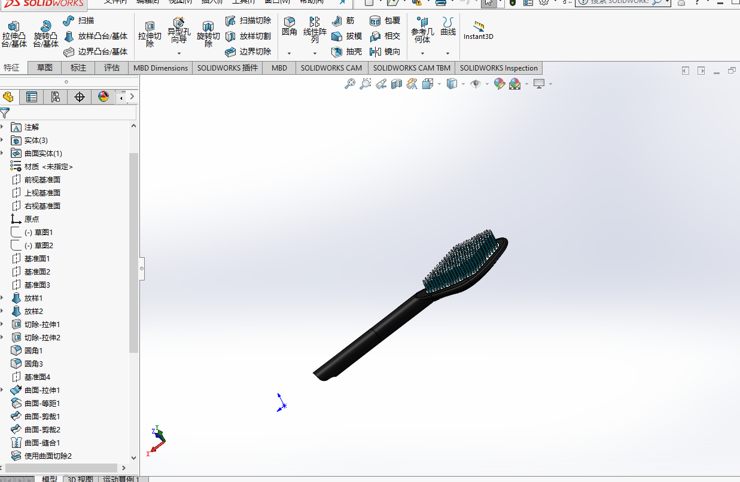
Task: Click the zoom to fit magnifier icon
Action: [x=350, y=84]
